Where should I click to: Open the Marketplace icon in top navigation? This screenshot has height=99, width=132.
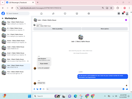click(x=77, y=13)
